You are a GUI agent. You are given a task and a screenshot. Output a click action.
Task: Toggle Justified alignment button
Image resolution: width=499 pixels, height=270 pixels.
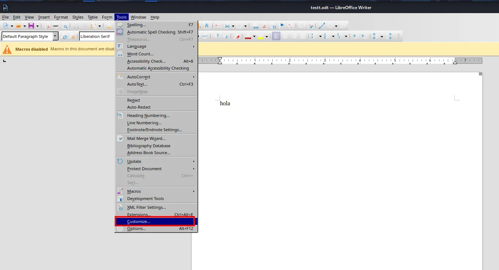(x=303, y=36)
